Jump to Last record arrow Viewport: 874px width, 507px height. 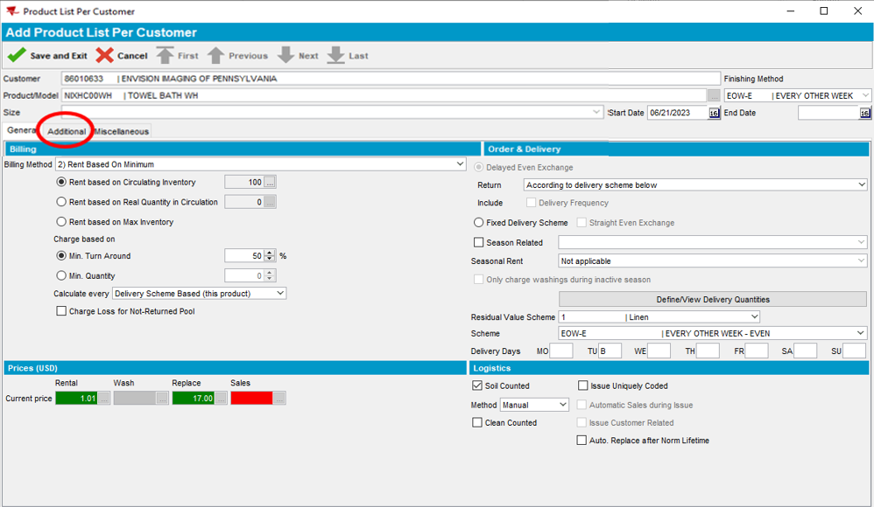click(335, 55)
